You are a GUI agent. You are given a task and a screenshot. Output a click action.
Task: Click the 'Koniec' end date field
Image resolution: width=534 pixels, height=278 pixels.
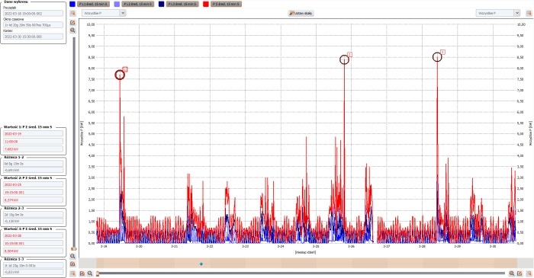(33, 37)
